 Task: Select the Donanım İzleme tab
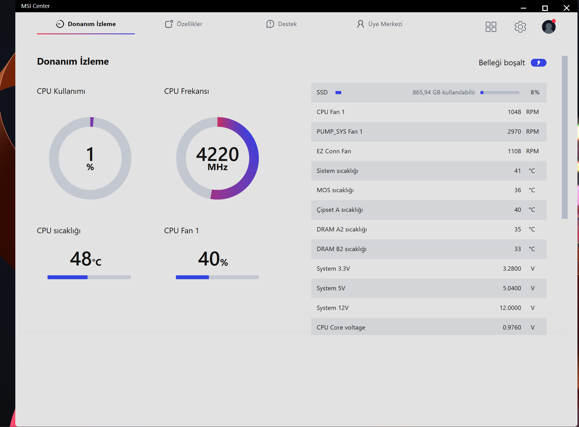pyautogui.click(x=86, y=24)
